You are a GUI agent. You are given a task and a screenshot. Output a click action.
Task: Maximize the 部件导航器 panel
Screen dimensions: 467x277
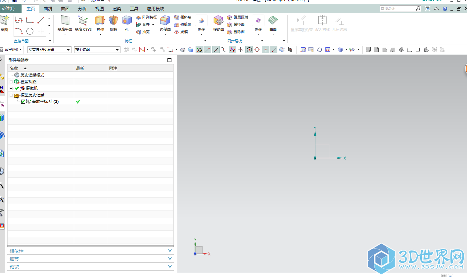tap(169, 60)
